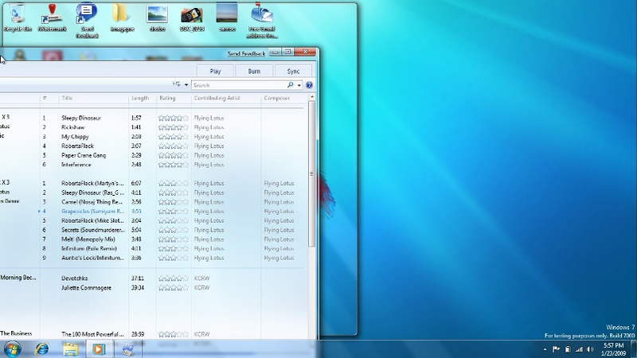Switch to the Burn tab

(254, 71)
